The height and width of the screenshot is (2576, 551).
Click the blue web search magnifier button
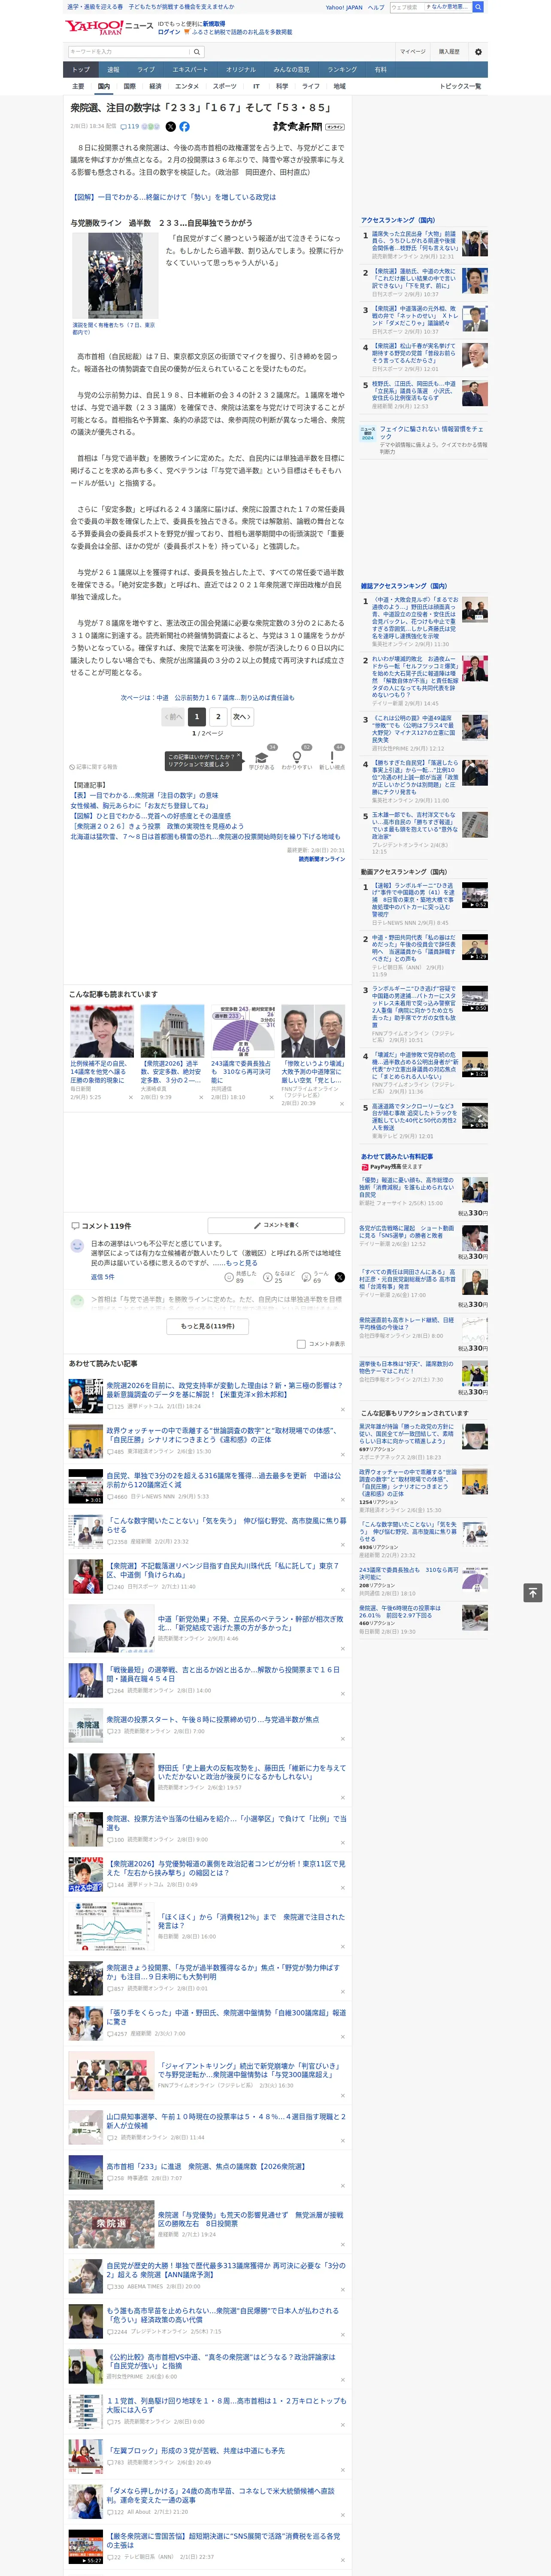click(x=478, y=7)
